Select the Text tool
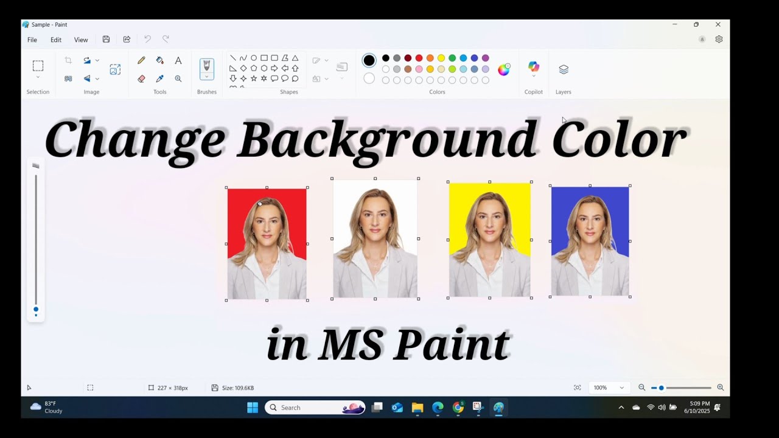The image size is (779, 438). (178, 60)
